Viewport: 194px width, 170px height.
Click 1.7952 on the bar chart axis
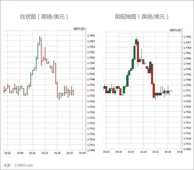[91, 52]
